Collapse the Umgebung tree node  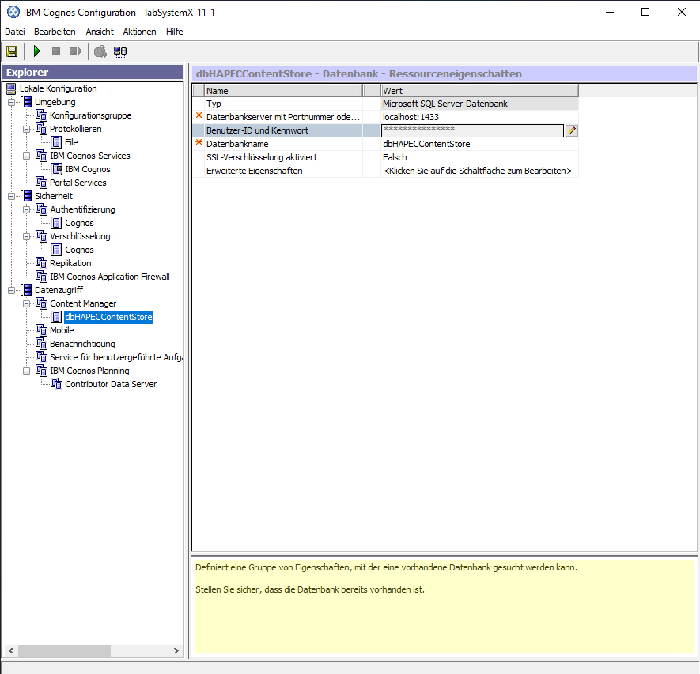[11, 102]
